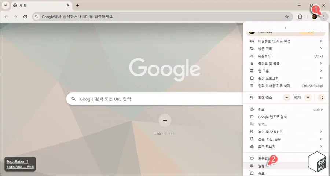The image size is (330, 176).
Task: Open 북마크 및 목록 menu item
Action: (286, 63)
